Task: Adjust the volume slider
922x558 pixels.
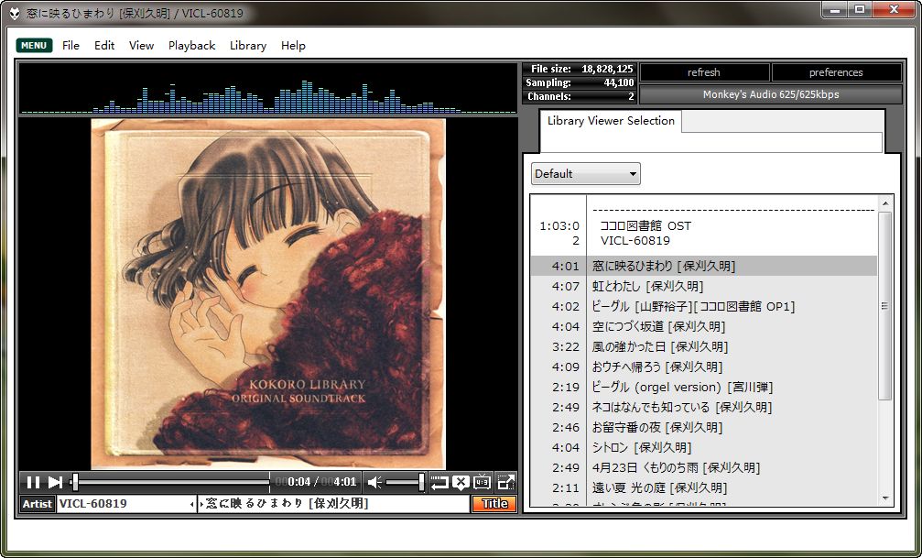Action: [405, 483]
